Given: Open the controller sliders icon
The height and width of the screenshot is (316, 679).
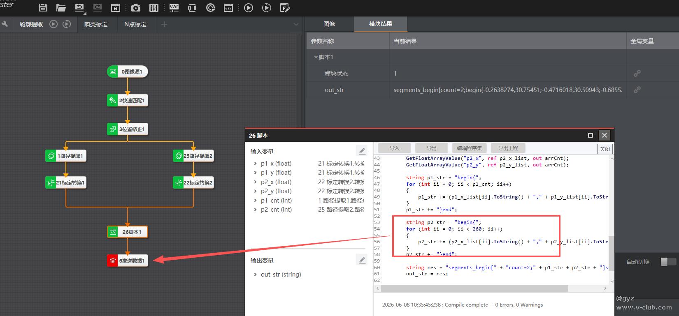Looking at the screenshot, I should coord(153,8).
